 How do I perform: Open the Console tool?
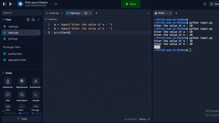[x=36, y=96]
